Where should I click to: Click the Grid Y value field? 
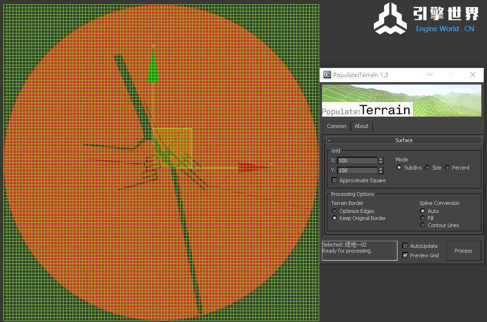click(x=357, y=170)
